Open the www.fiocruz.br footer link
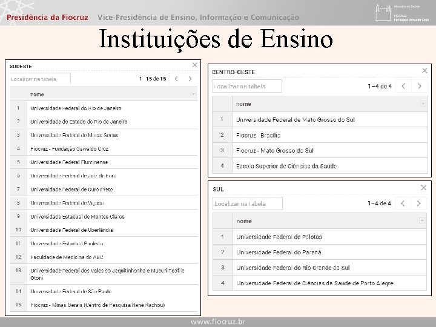 pos(218,322)
